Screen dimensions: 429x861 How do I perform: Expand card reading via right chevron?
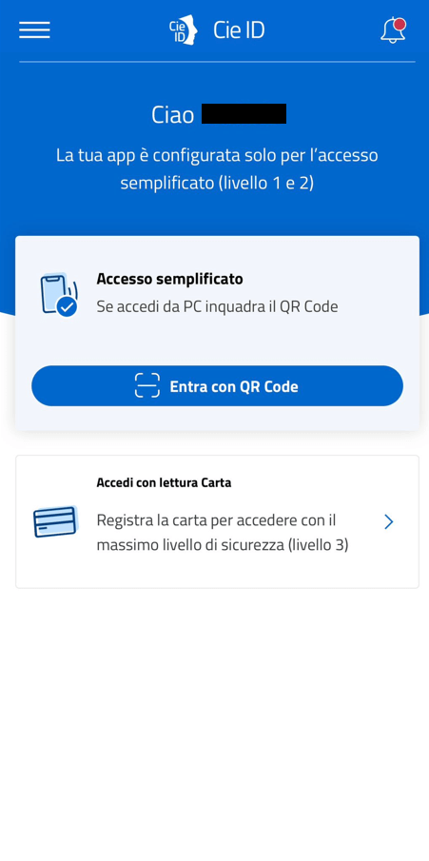[x=389, y=521]
